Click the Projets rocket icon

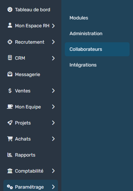click(10, 123)
